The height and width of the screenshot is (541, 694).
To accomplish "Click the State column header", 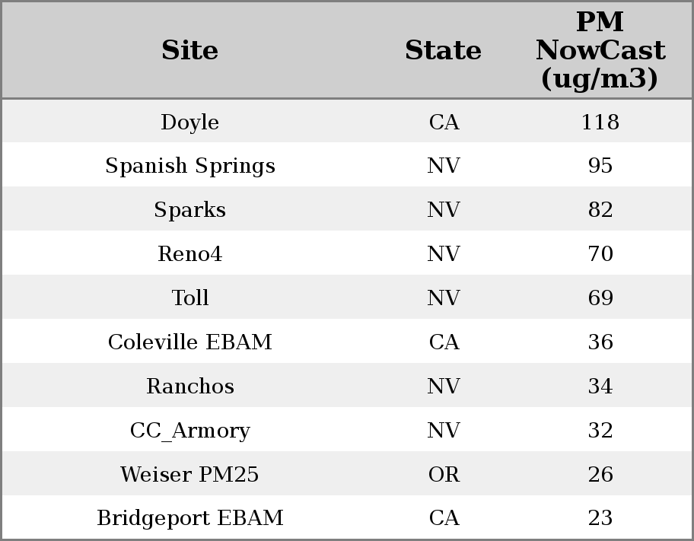I will tap(443, 51).
